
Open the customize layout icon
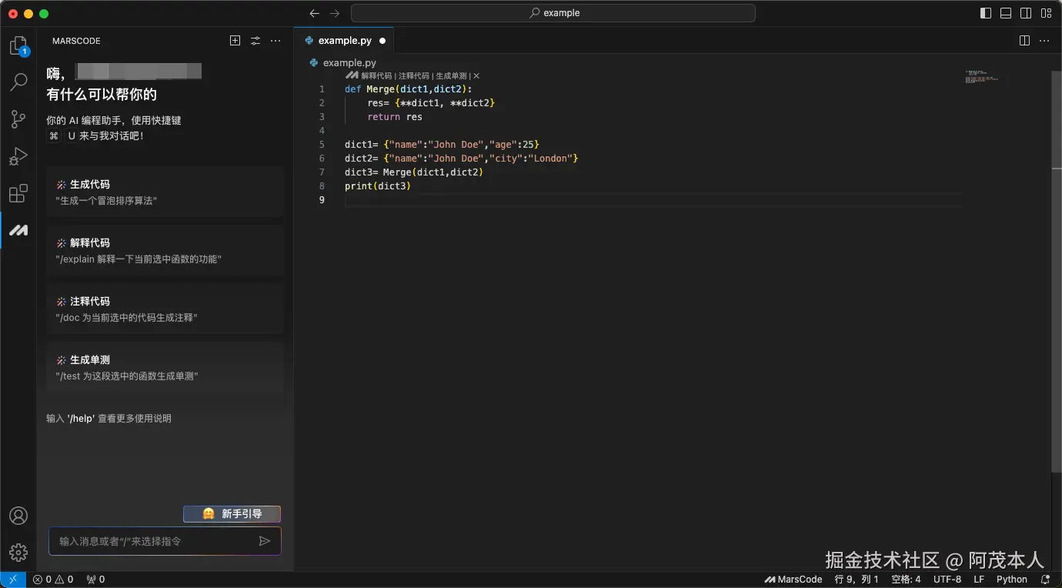1046,13
